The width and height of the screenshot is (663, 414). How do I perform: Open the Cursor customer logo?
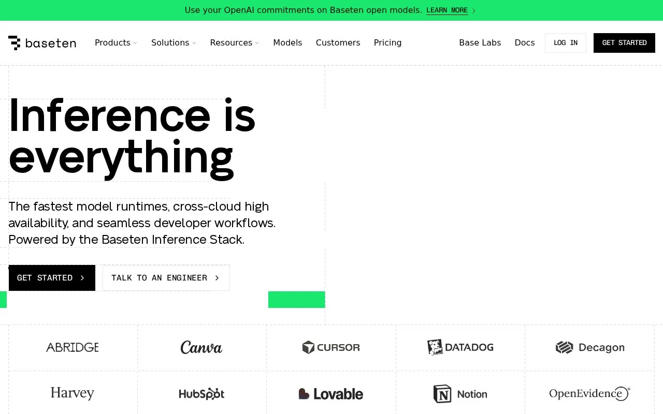tap(331, 347)
